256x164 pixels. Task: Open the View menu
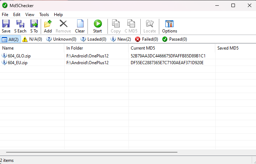pos(30,15)
